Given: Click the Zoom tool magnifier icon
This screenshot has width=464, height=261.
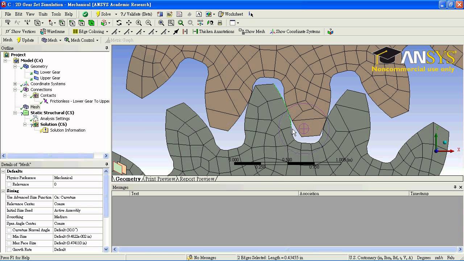Looking at the screenshot, I should 138,23.
